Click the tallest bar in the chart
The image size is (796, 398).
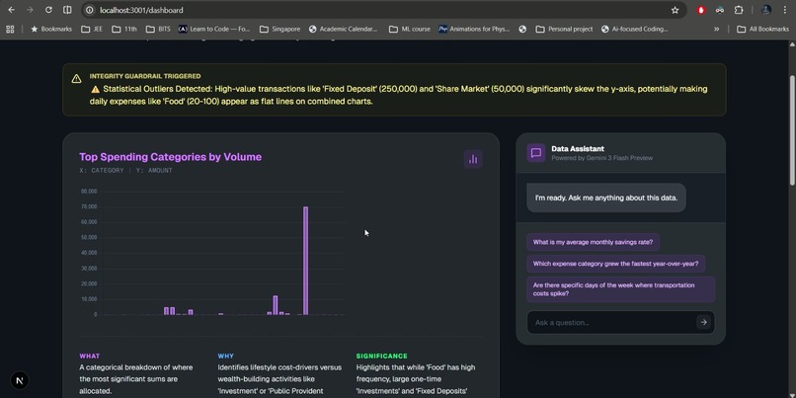click(x=305, y=261)
